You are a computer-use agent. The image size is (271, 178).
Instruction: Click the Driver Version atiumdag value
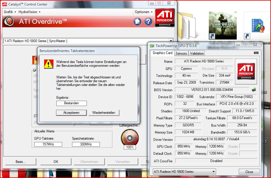(x=216, y=139)
